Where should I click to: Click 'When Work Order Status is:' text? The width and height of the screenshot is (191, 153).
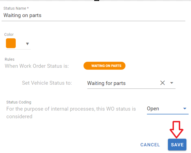pyautogui.click(x=37, y=66)
